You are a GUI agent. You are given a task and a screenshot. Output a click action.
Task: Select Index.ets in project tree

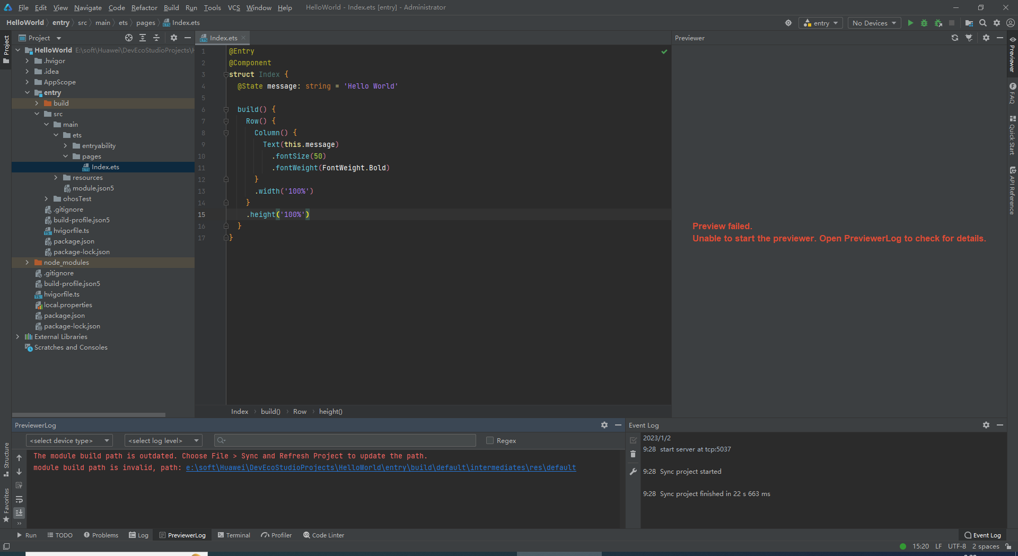[x=103, y=167]
